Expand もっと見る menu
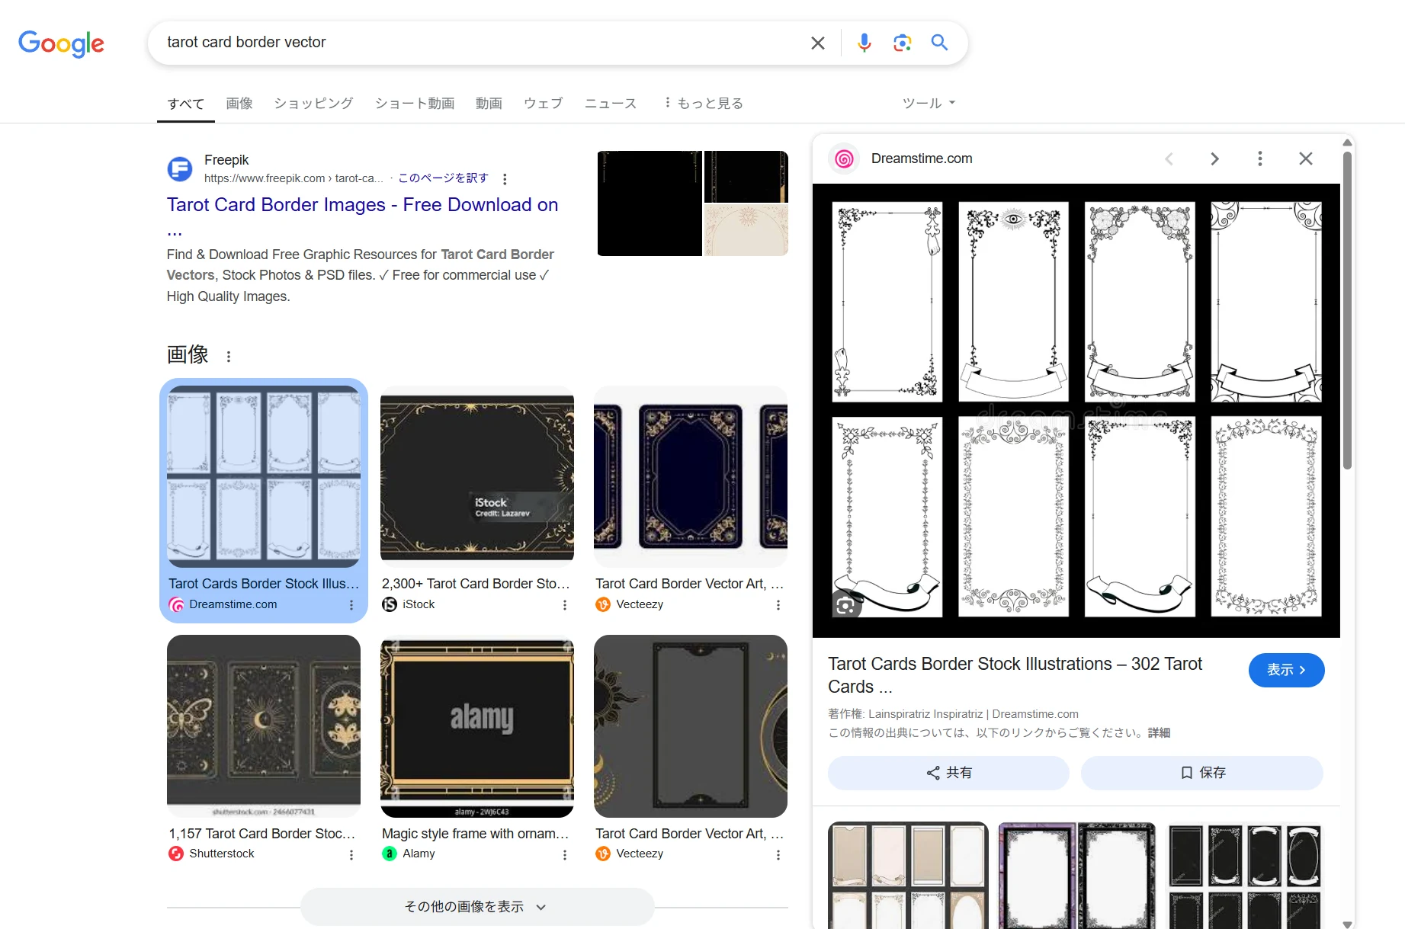 704,103
